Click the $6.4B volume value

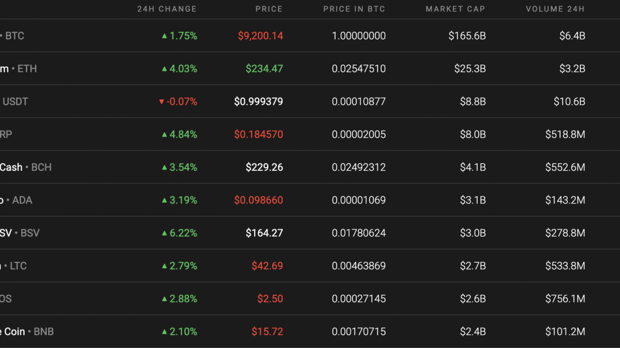(x=572, y=36)
